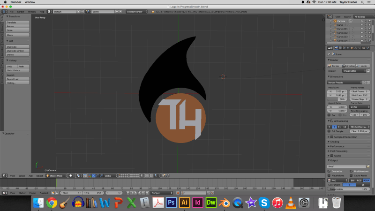Open the Render Presets dropdown

point(345,83)
